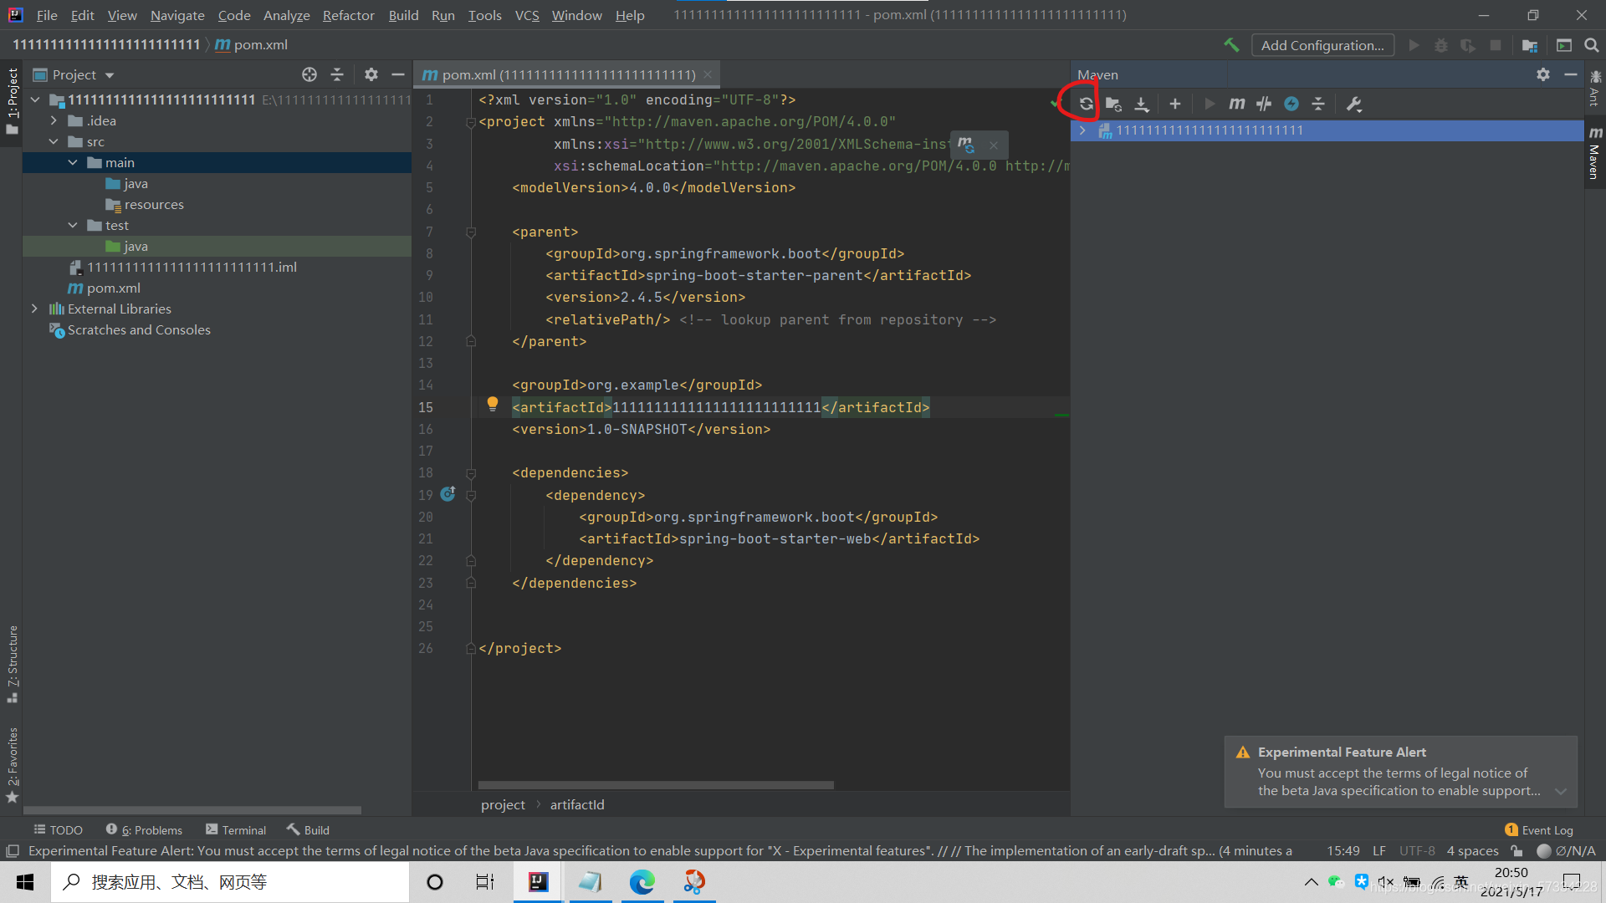Fold the parent tag on line 7
This screenshot has width=1606, height=903.
coord(471,232)
